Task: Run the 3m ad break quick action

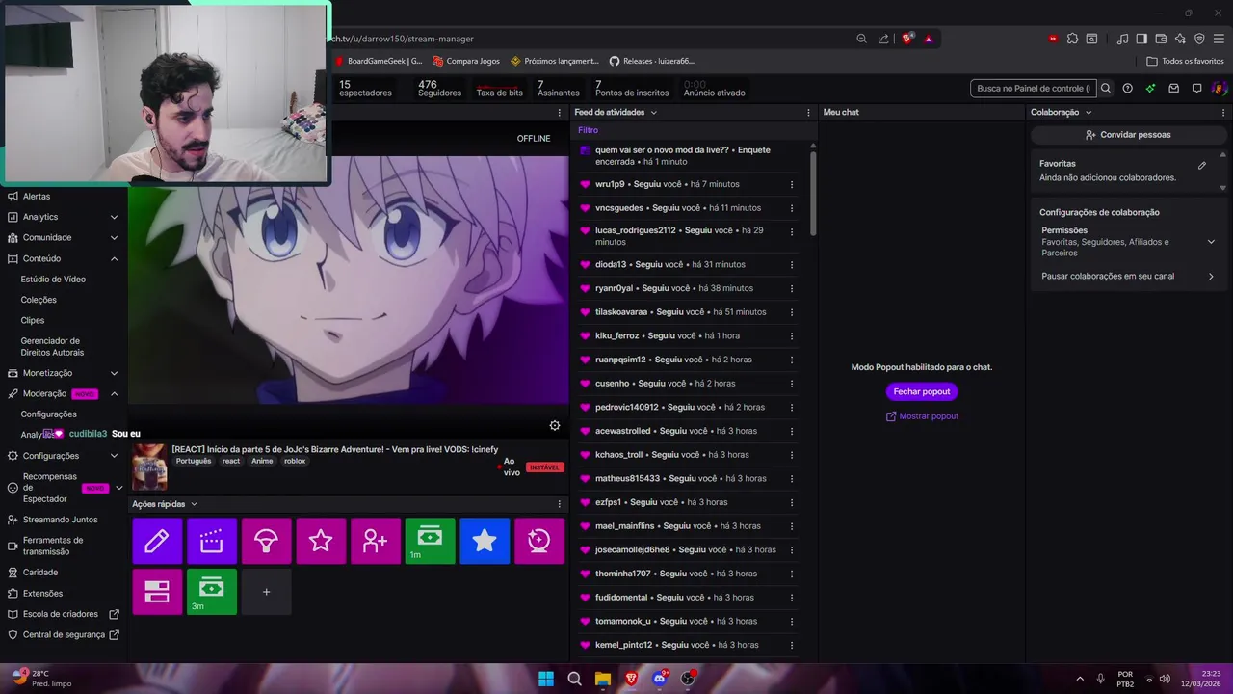Action: click(211, 592)
